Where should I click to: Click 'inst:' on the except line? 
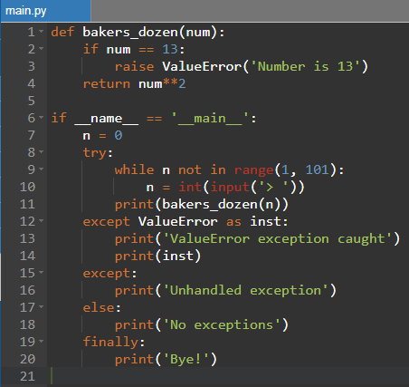[269, 221]
